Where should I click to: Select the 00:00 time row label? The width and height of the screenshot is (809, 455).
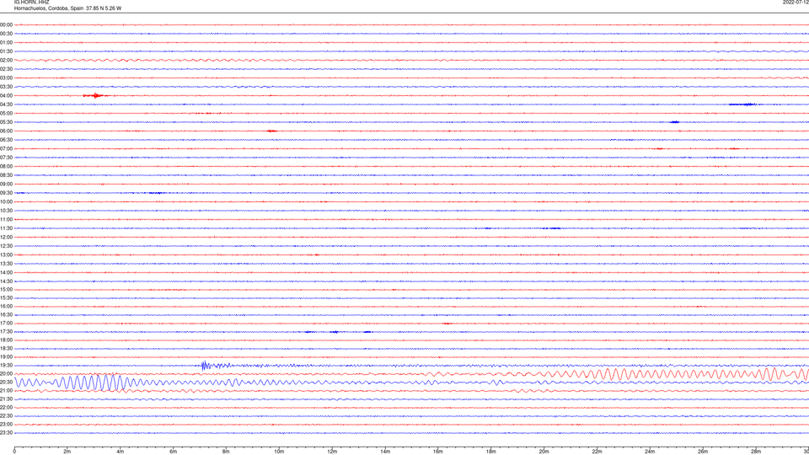click(6, 24)
